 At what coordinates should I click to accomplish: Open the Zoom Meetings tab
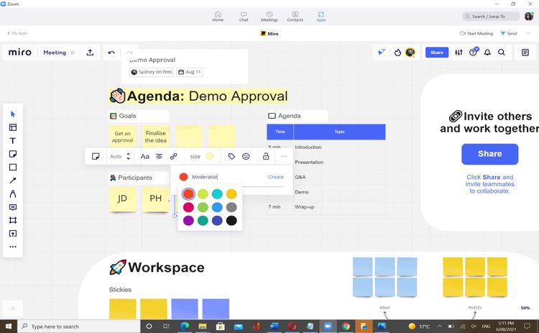(x=269, y=16)
